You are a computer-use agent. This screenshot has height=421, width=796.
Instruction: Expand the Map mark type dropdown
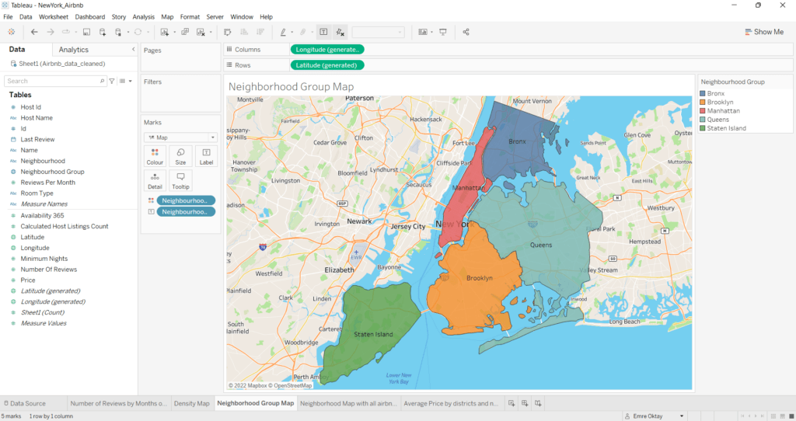(x=180, y=137)
